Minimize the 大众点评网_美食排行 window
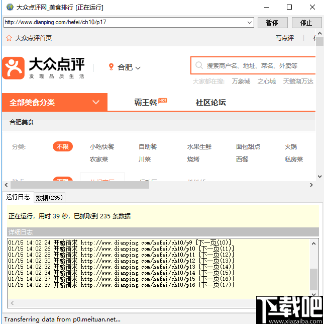Image resolution: width=324 pixels, height=324 pixels. (267, 7)
